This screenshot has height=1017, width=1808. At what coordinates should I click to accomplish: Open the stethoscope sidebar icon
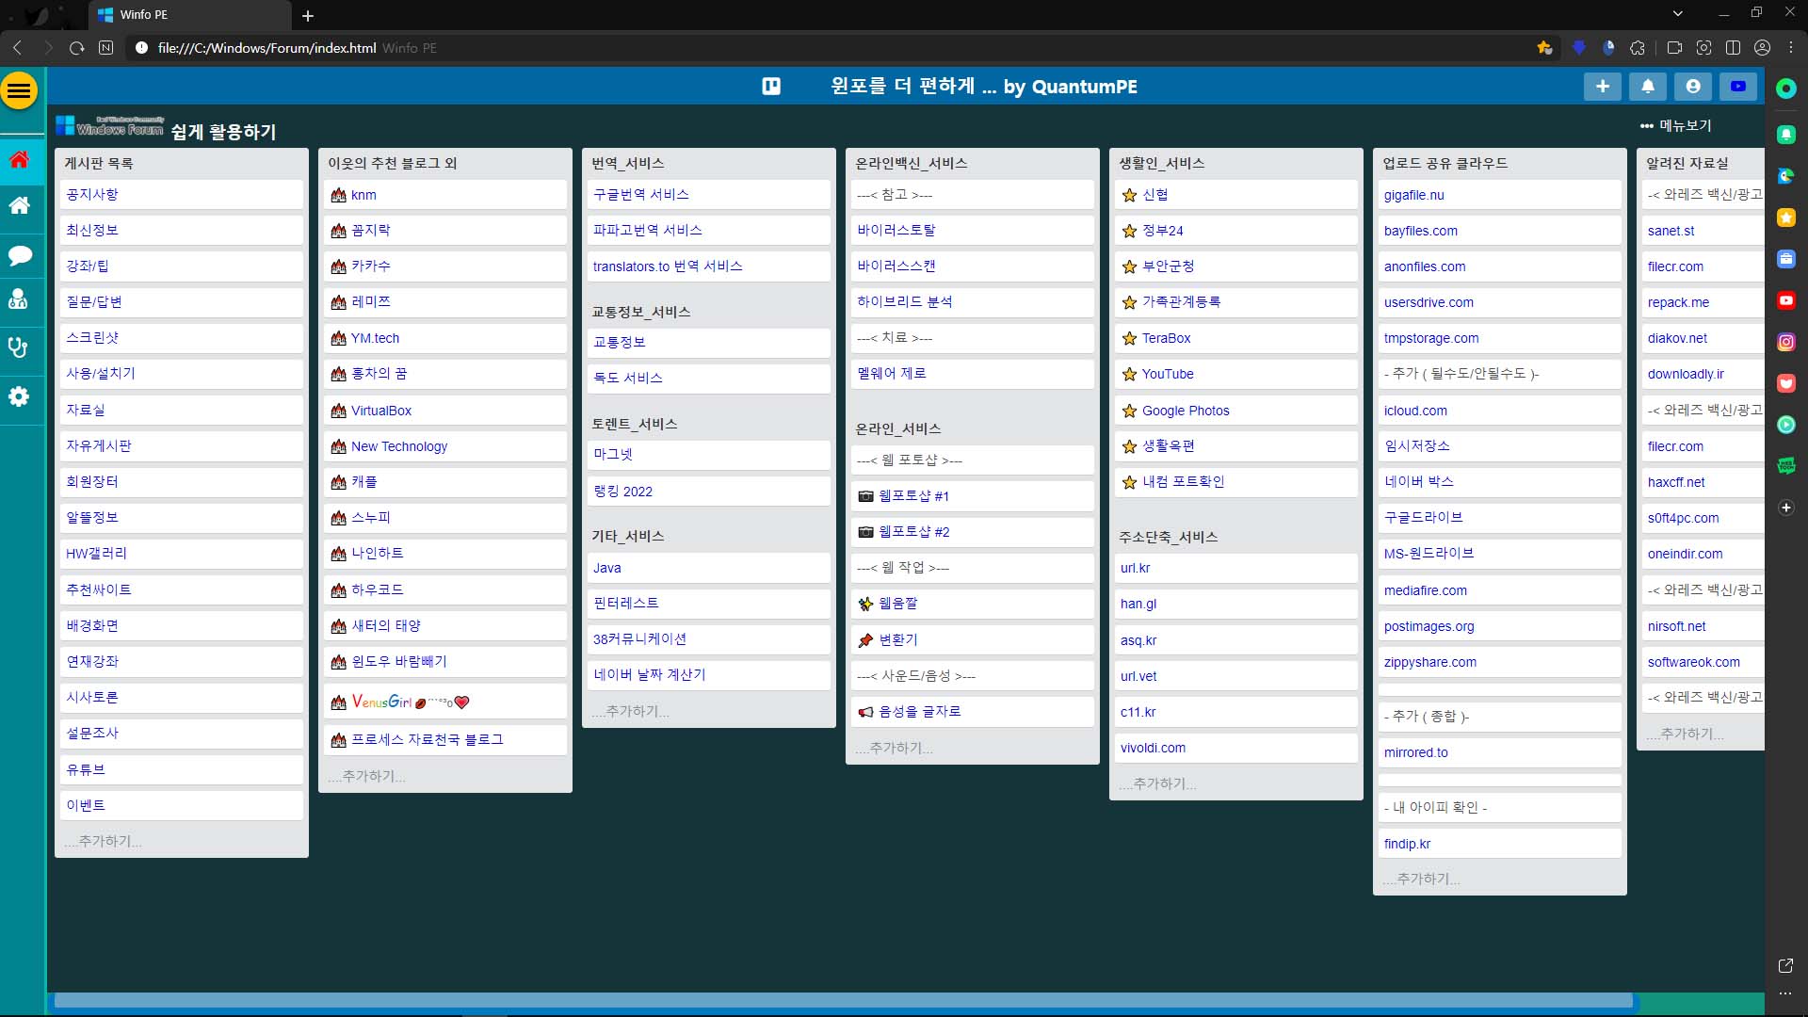coord(18,347)
